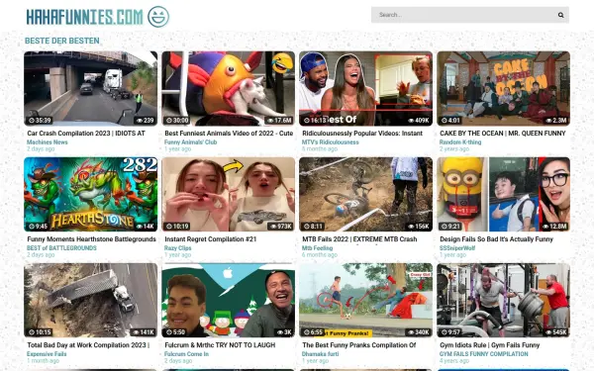Viewport: 594px width, 371px height.
Task: Click title 'Funny Moments Hearthstone Battlegrounds'
Action: (91, 239)
